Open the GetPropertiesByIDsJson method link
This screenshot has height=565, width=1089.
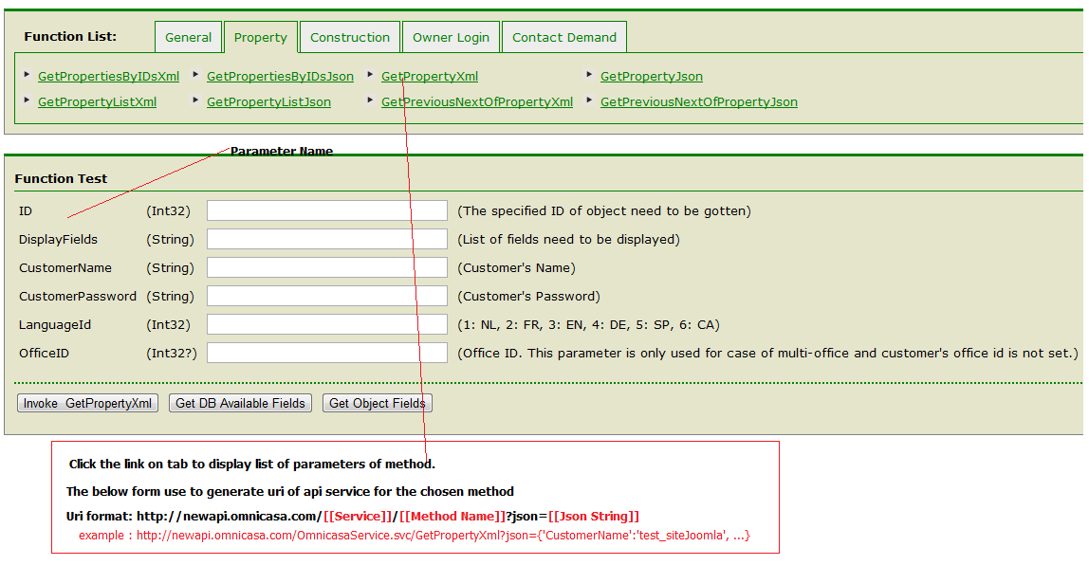point(280,77)
